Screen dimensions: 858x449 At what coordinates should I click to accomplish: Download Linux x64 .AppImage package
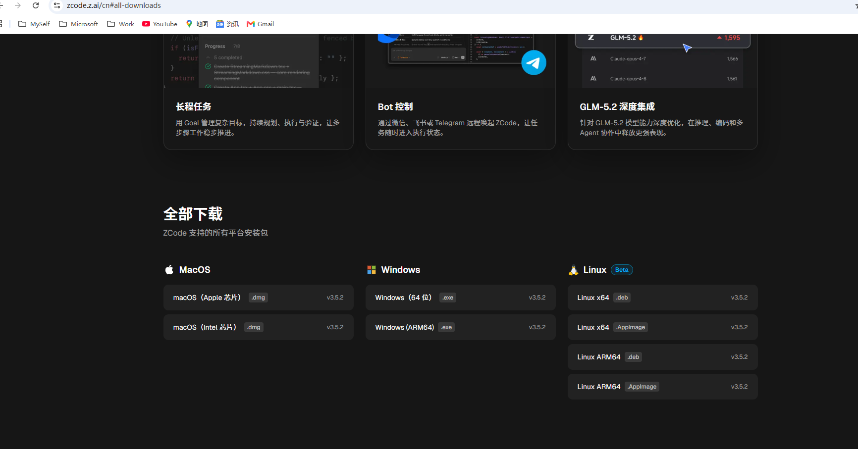pos(663,327)
